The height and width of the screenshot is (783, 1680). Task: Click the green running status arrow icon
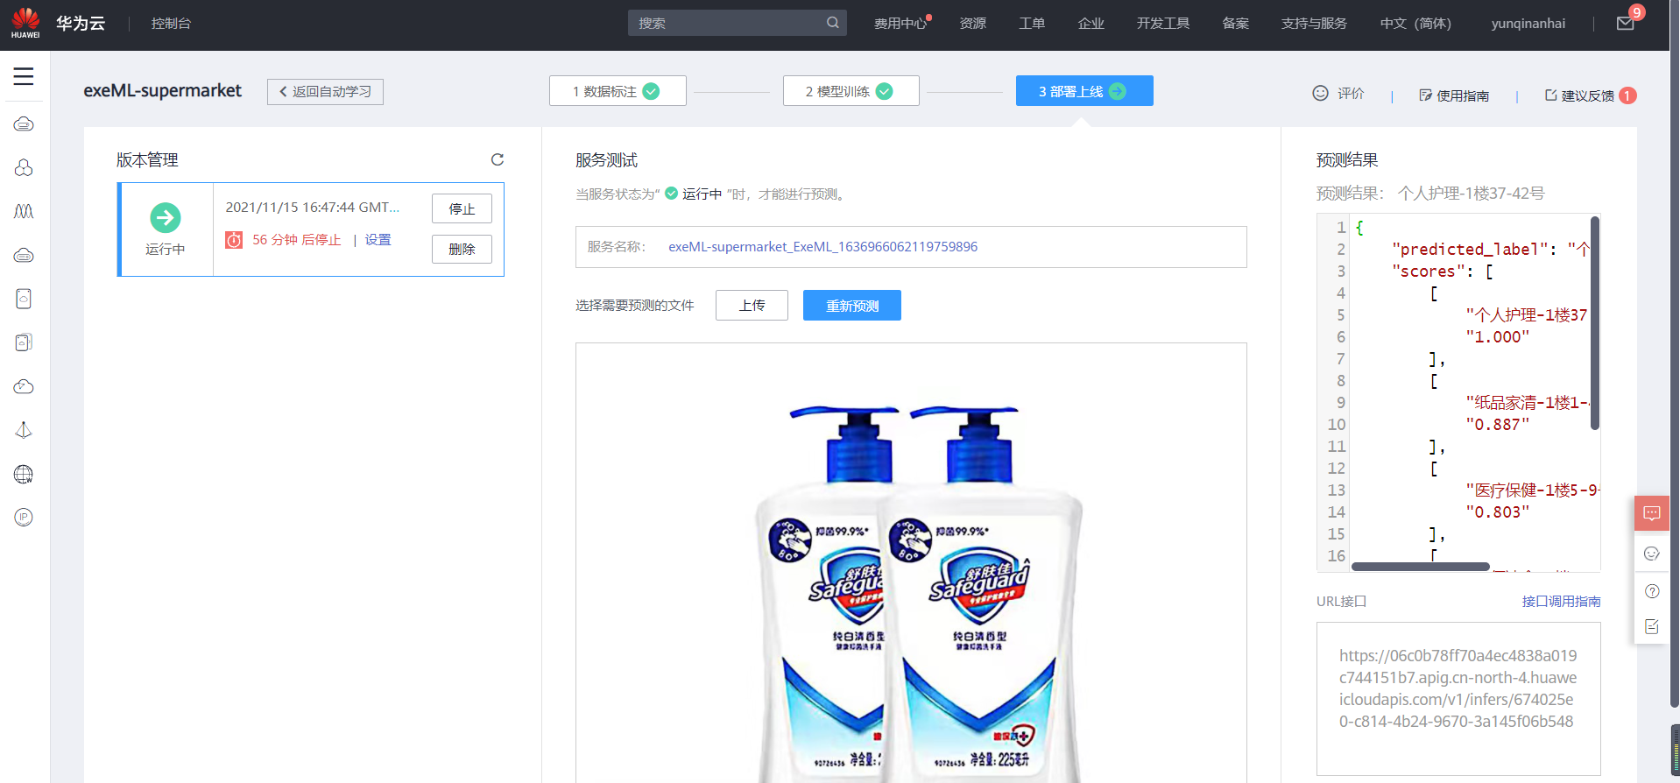pyautogui.click(x=166, y=217)
